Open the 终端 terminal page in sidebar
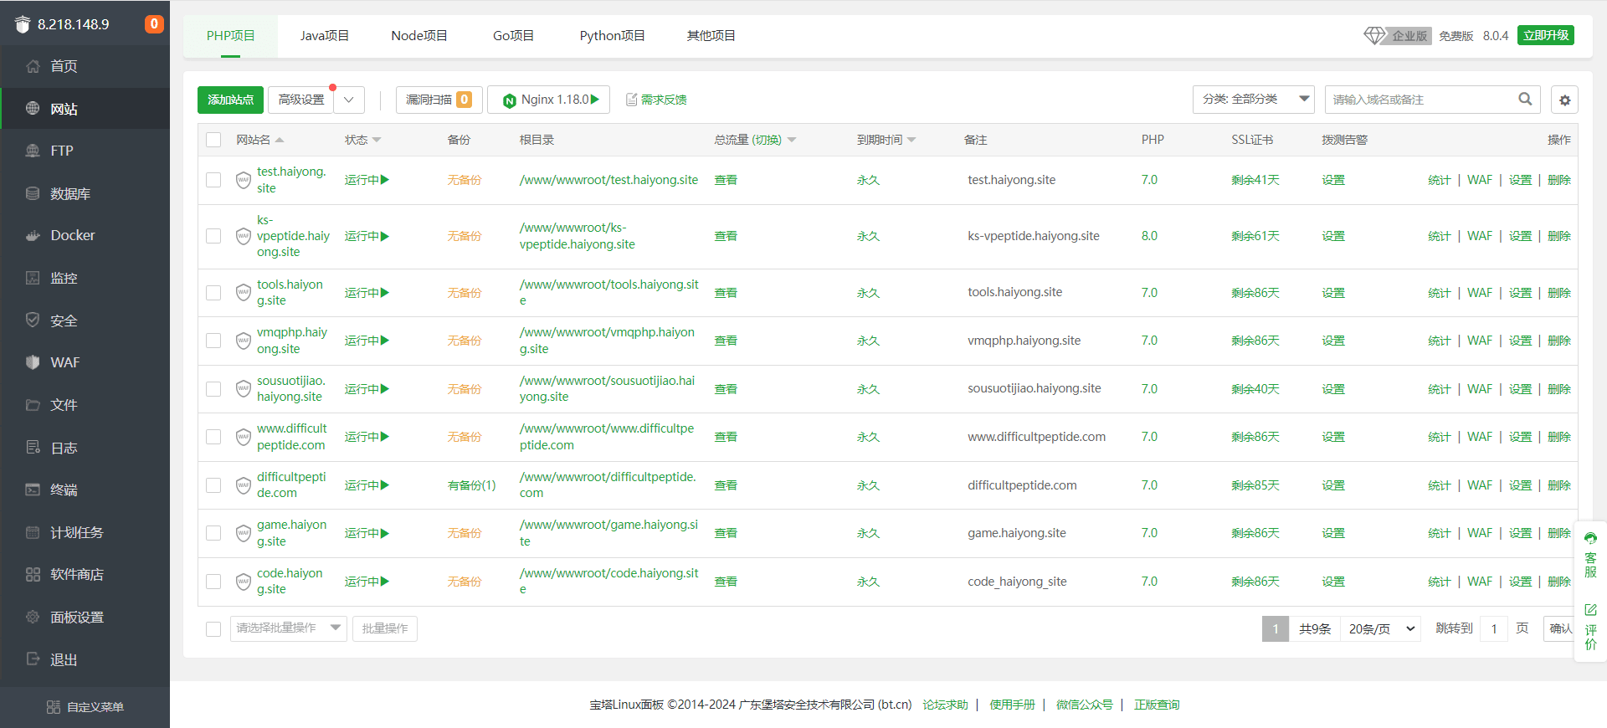The height and width of the screenshot is (728, 1607). (64, 490)
